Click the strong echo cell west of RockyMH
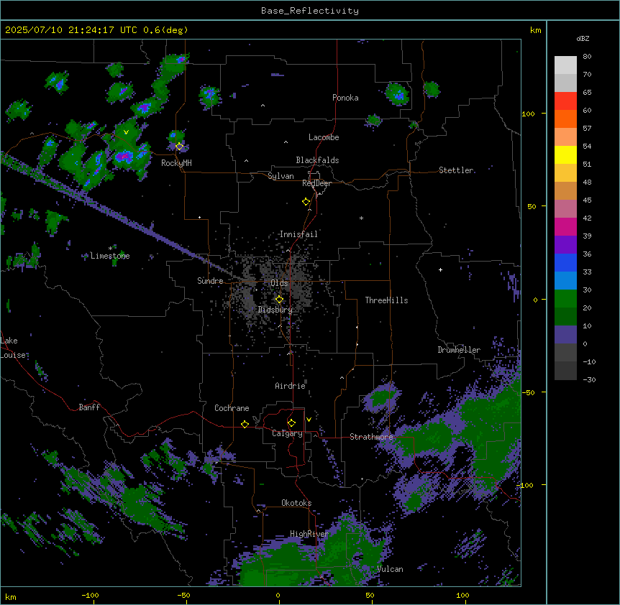The width and height of the screenshot is (620, 605). pyautogui.click(x=124, y=157)
